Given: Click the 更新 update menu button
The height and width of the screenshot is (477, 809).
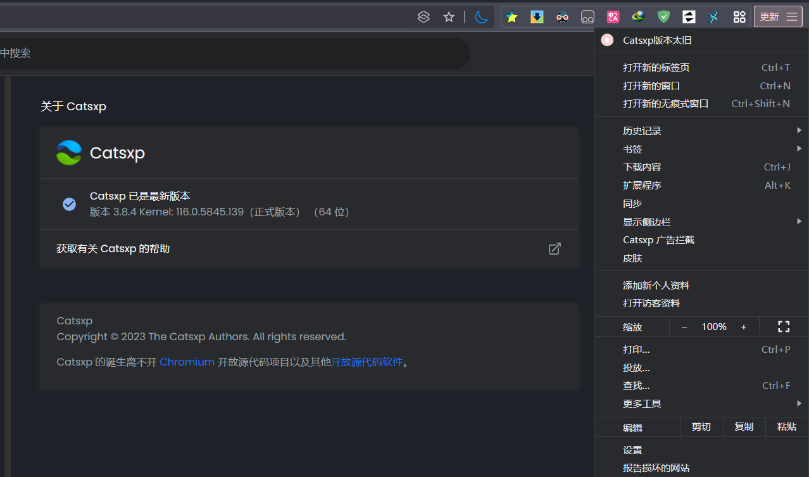Looking at the screenshot, I should (778, 17).
